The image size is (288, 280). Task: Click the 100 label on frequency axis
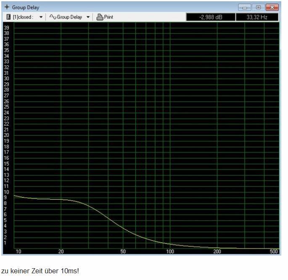click(x=170, y=251)
